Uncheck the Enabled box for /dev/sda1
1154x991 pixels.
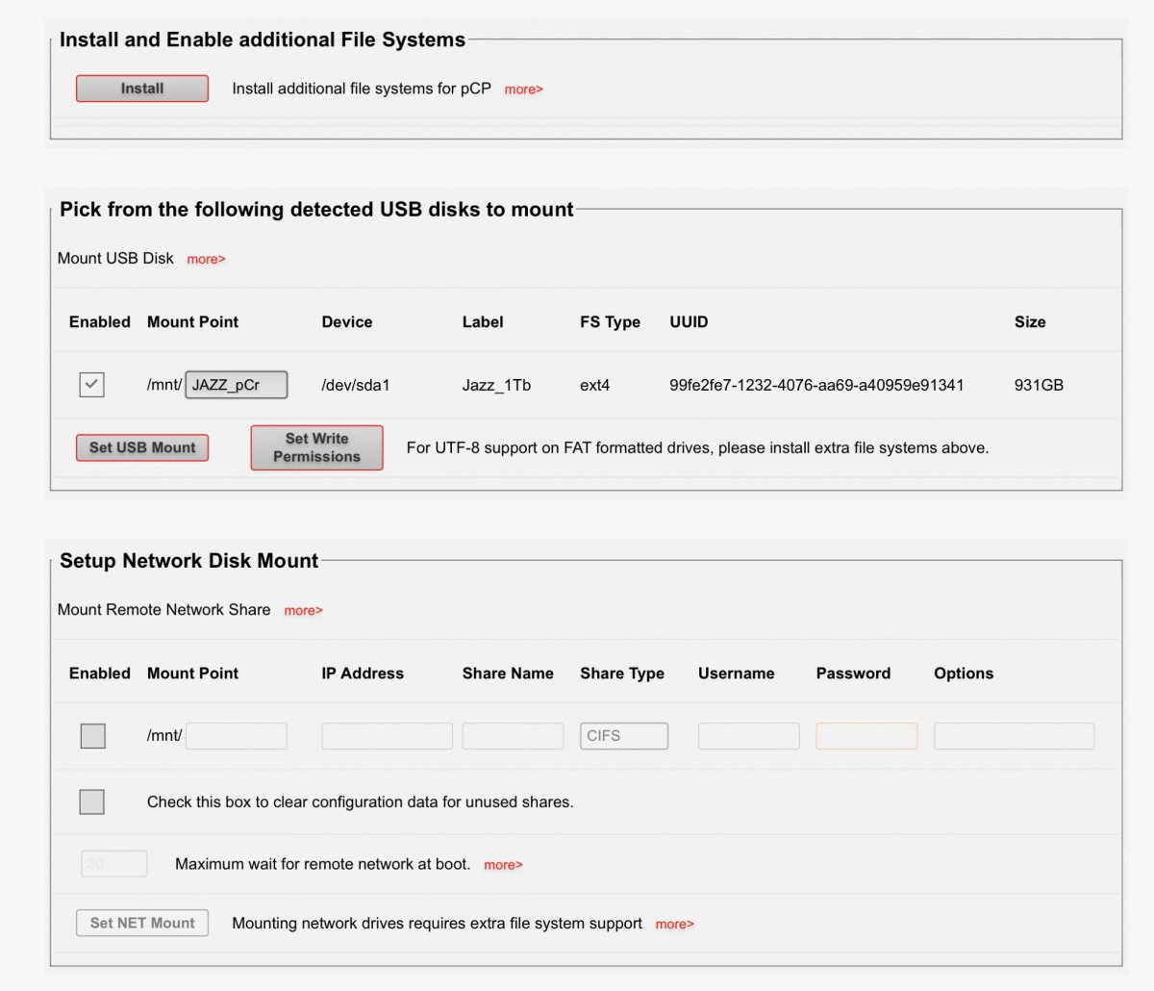tap(91, 385)
